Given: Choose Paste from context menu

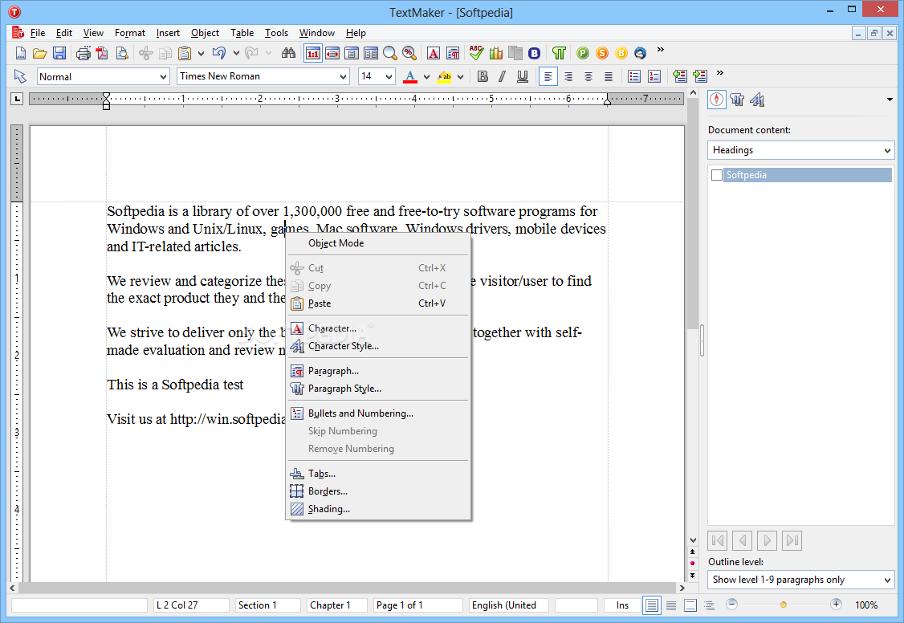Looking at the screenshot, I should click(378, 303).
